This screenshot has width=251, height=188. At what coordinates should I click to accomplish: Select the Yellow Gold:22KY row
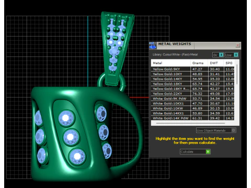coord(192,93)
